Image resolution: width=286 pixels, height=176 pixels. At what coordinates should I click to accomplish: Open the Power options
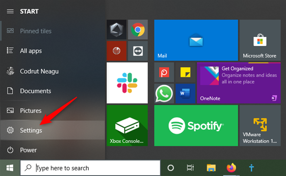[53, 150]
